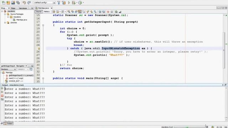Open the empty filter dropdown in Navigator
The image size is (228, 128).
coord(23,69)
